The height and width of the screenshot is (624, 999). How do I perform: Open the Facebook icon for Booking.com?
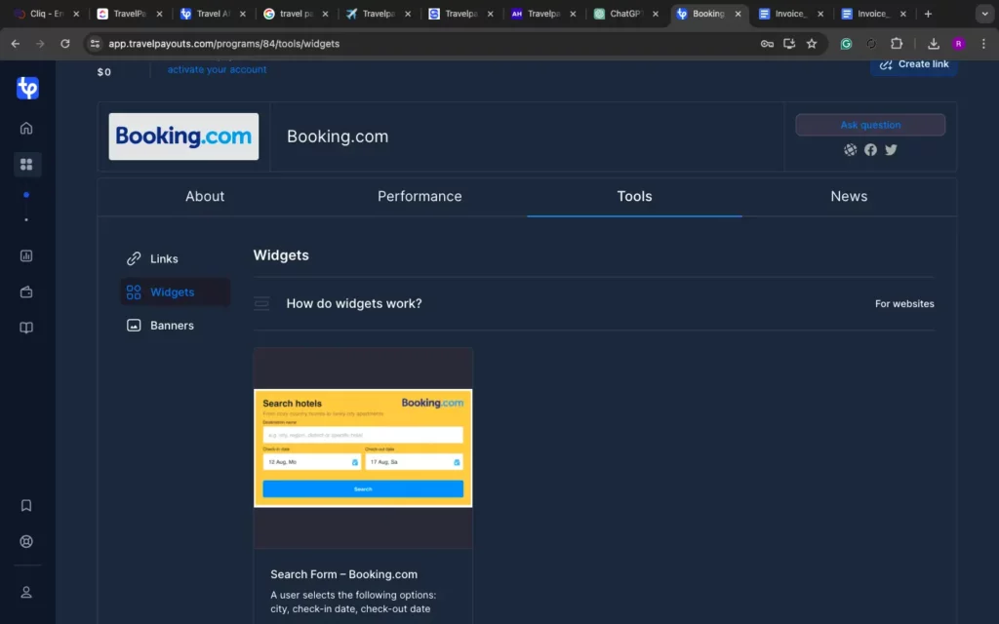coord(870,149)
